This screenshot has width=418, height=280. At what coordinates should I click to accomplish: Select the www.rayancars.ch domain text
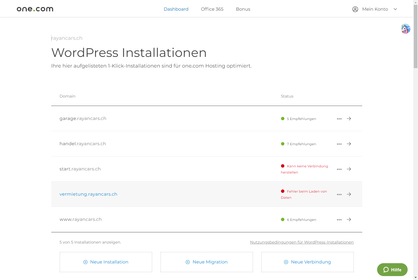pos(80,219)
